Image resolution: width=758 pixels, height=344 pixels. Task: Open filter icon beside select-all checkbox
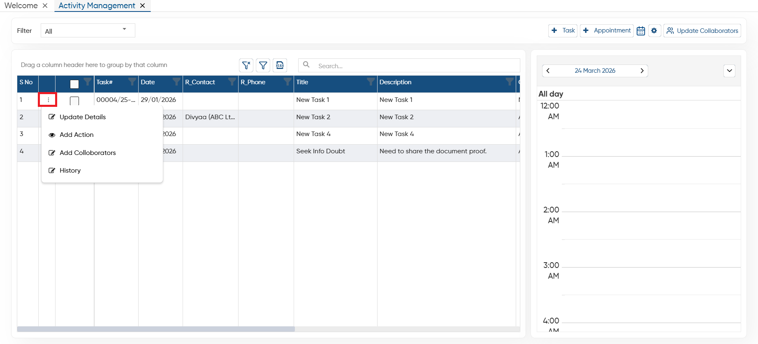pos(88,81)
